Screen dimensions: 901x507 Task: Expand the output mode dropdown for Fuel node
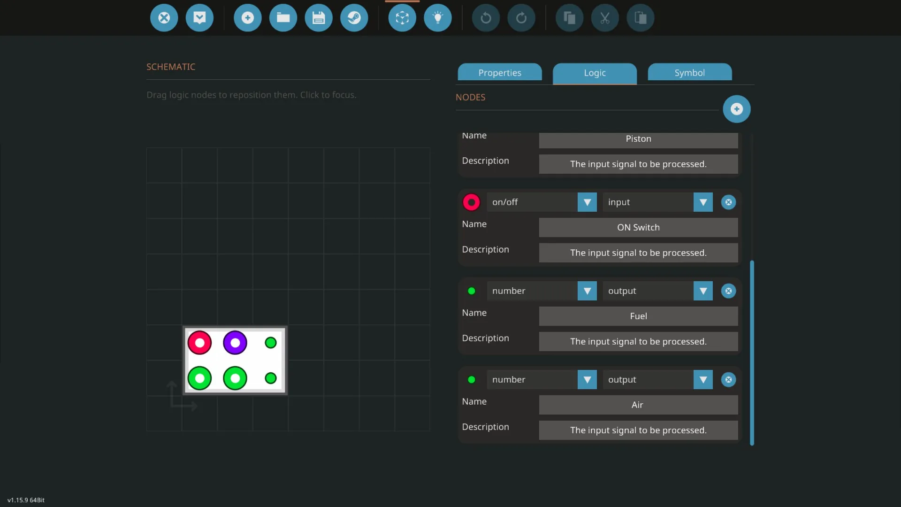pos(702,291)
